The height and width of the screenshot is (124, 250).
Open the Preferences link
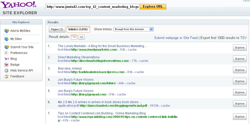pos(19,53)
